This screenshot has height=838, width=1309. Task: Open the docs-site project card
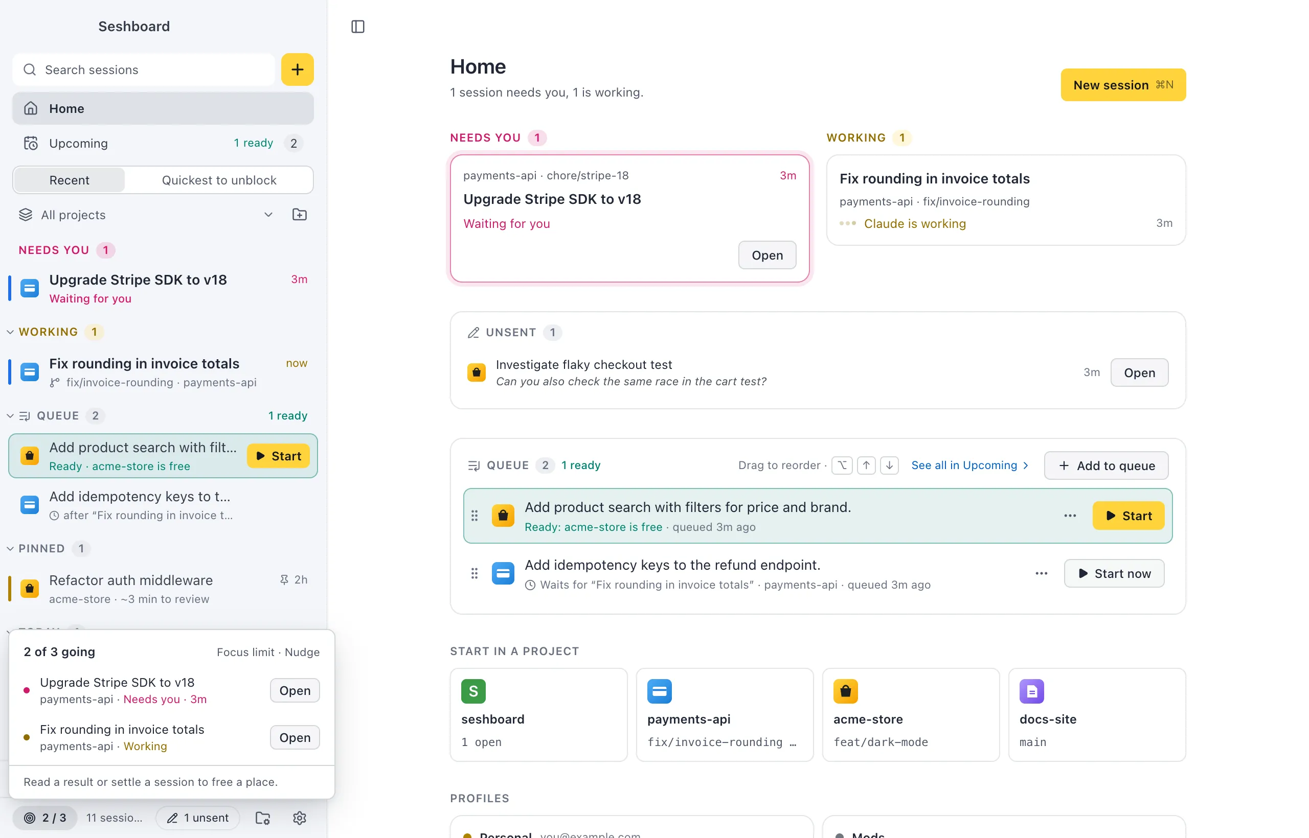[1097, 714]
